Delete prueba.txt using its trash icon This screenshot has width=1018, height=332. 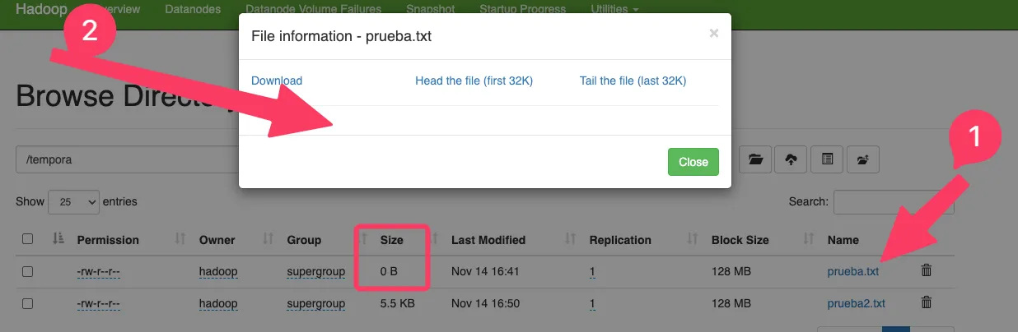click(927, 270)
